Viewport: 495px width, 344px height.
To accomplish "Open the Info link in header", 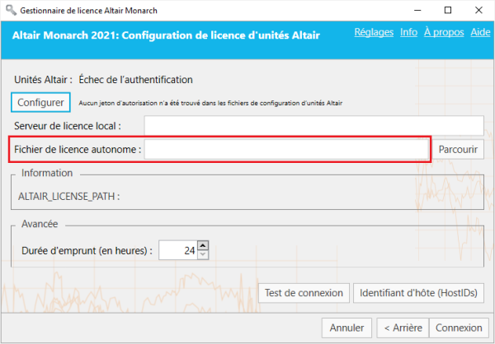I will (x=408, y=33).
